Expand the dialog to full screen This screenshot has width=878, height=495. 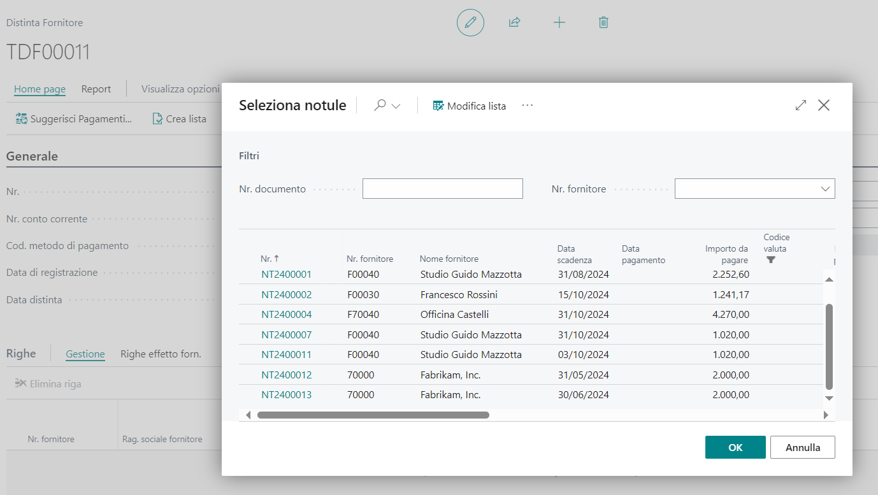pos(801,106)
